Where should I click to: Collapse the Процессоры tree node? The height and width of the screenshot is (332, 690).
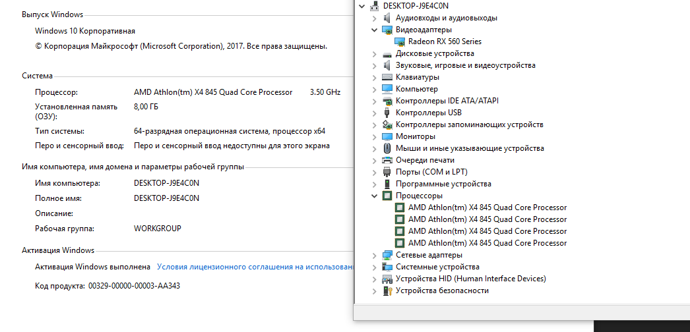(375, 196)
